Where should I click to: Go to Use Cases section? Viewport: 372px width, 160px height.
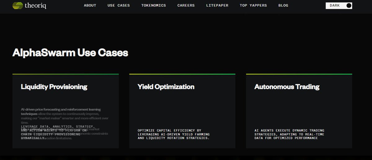point(119,6)
